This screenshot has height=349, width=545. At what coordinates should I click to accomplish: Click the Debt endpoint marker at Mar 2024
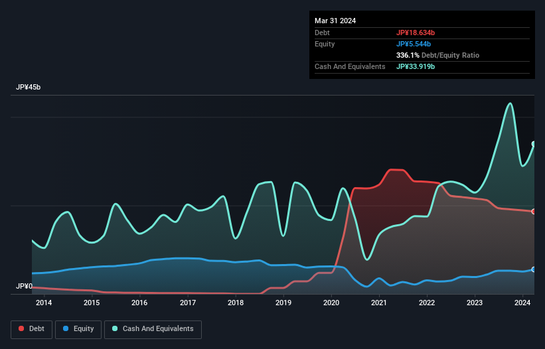tap(534, 212)
